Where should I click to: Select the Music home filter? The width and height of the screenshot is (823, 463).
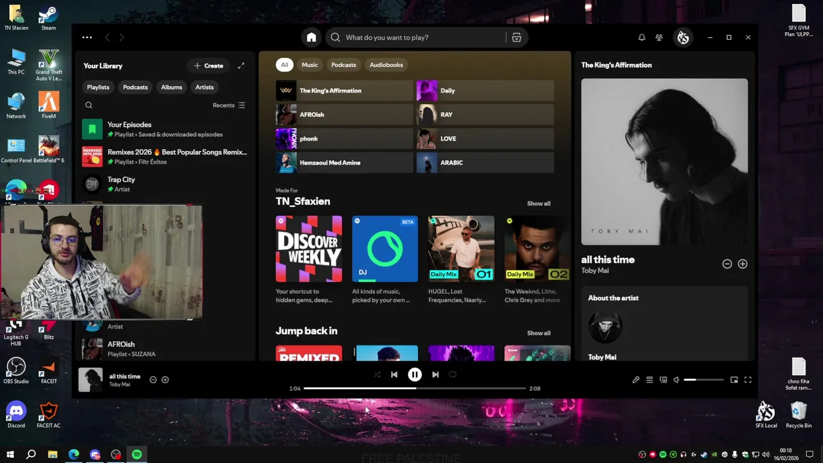(x=310, y=65)
